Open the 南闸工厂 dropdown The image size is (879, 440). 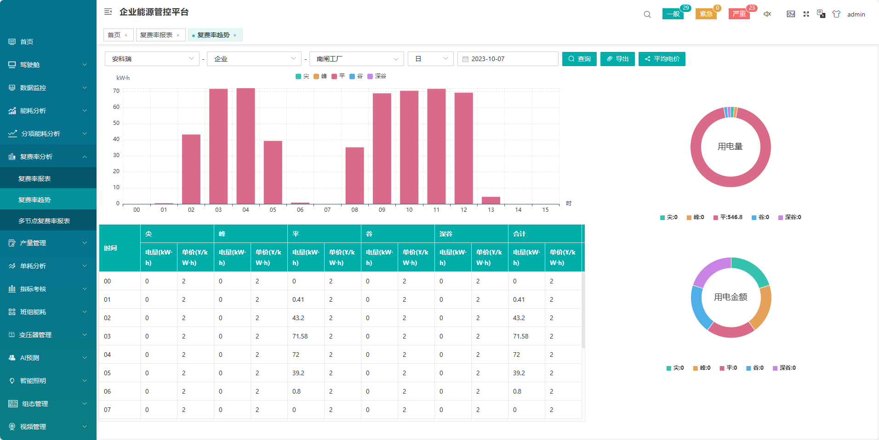[356, 59]
